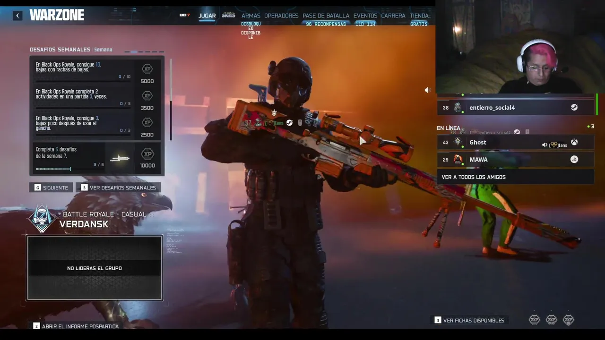Click MAWA's avatar emblem
Image resolution: width=605 pixels, height=340 pixels.
coord(458,160)
